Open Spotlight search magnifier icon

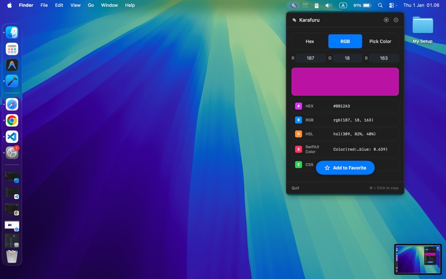coord(380,5)
